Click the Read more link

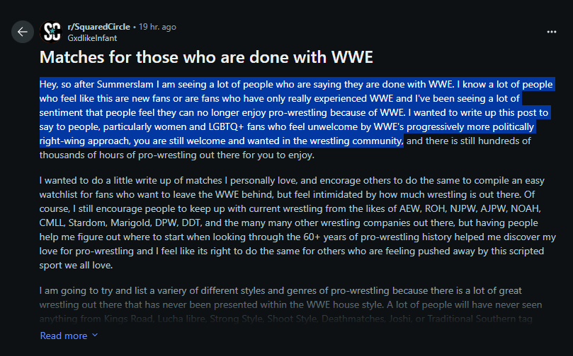[x=64, y=336]
